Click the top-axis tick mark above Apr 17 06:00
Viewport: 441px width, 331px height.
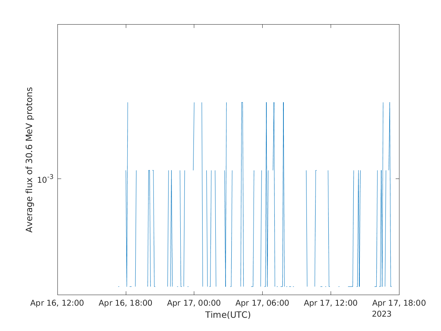click(262, 26)
